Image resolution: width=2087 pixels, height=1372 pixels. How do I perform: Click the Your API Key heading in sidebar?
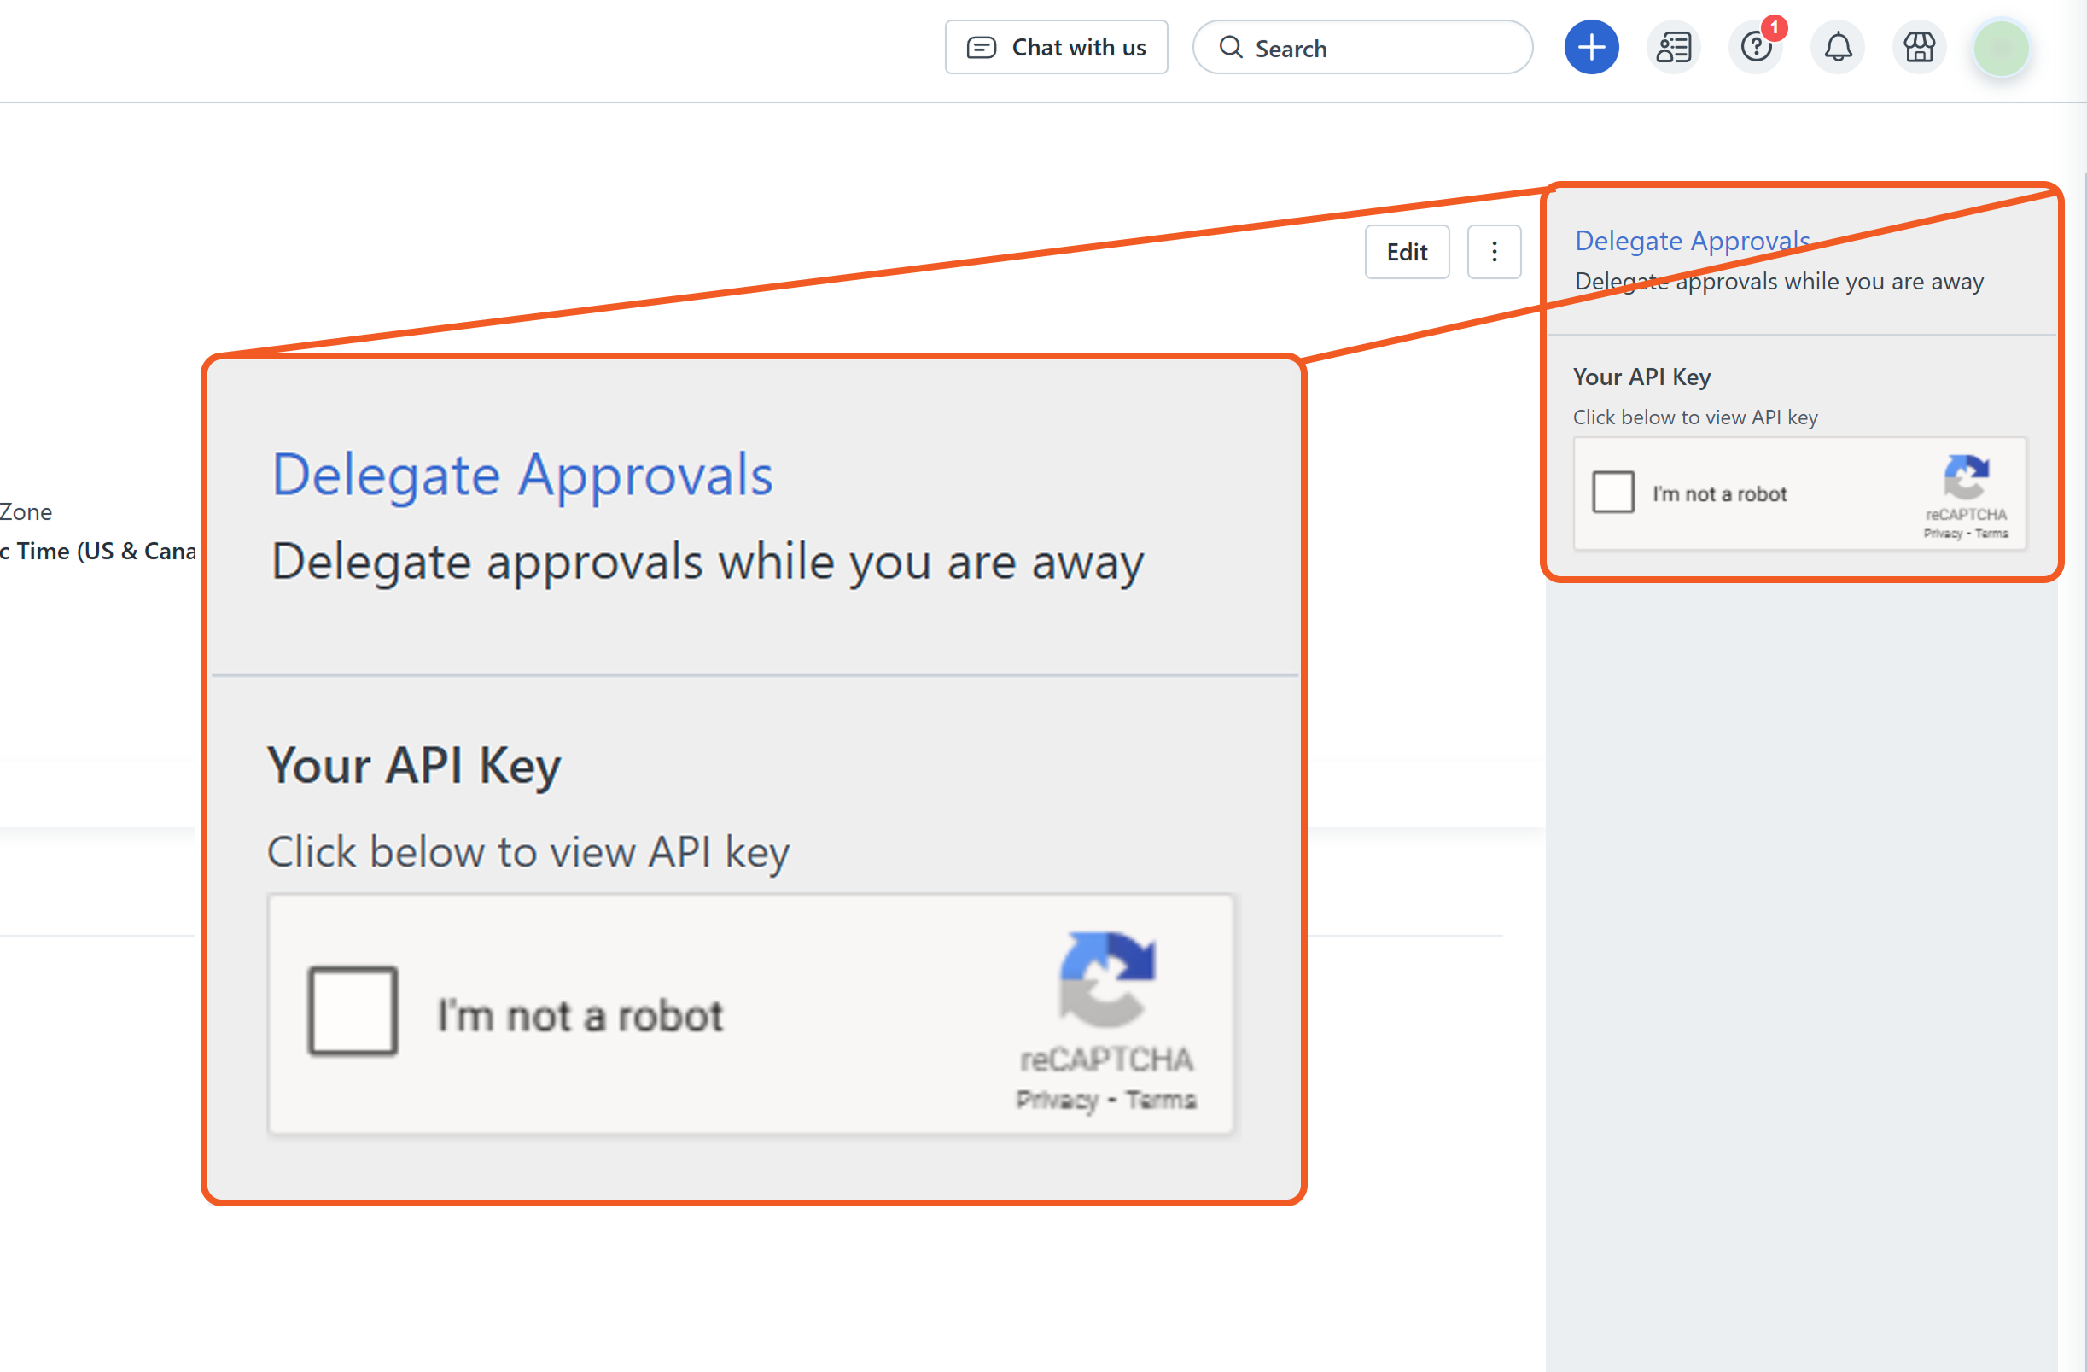(1641, 377)
